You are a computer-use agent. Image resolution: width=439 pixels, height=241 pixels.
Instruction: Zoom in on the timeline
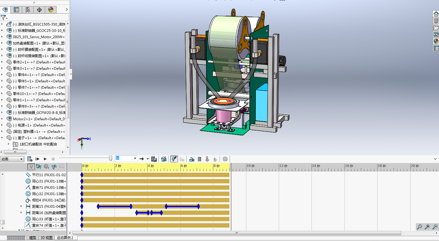(427, 227)
